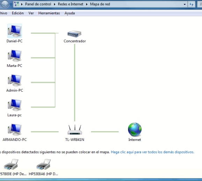Select the Marta-PC computer icon
This screenshot has width=202, height=181.
[15, 56]
